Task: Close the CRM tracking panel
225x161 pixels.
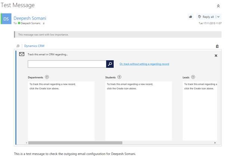Action: tap(216, 55)
